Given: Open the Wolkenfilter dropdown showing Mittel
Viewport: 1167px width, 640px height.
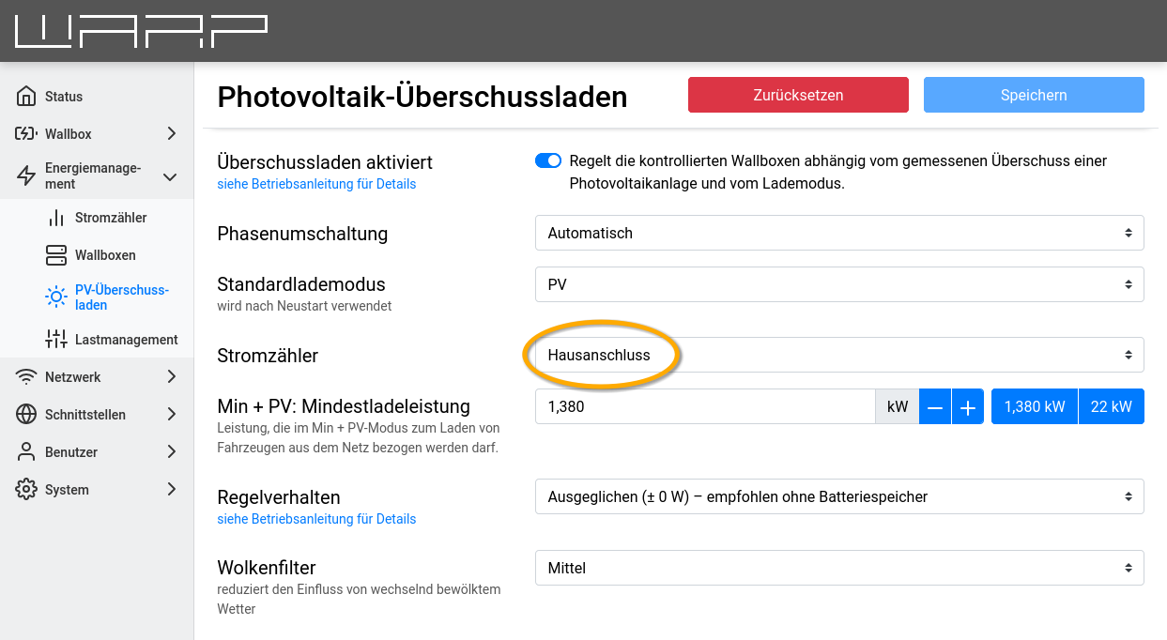Looking at the screenshot, I should (x=838, y=568).
